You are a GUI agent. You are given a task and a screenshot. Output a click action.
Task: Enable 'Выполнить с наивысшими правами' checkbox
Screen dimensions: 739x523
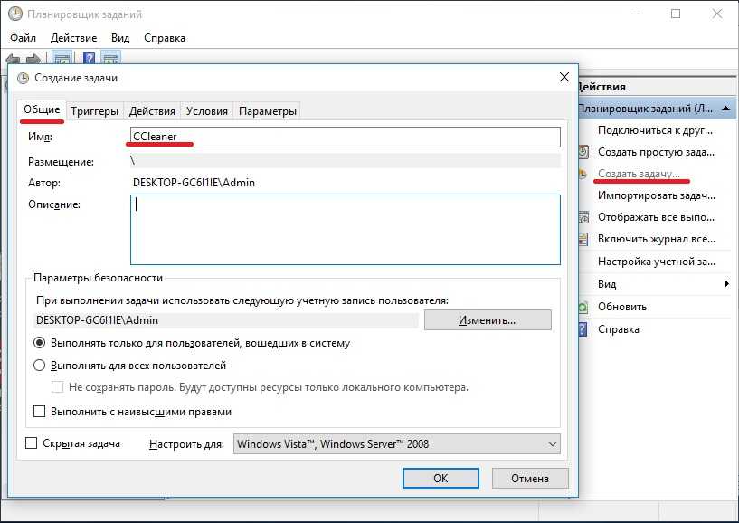pyautogui.click(x=39, y=412)
